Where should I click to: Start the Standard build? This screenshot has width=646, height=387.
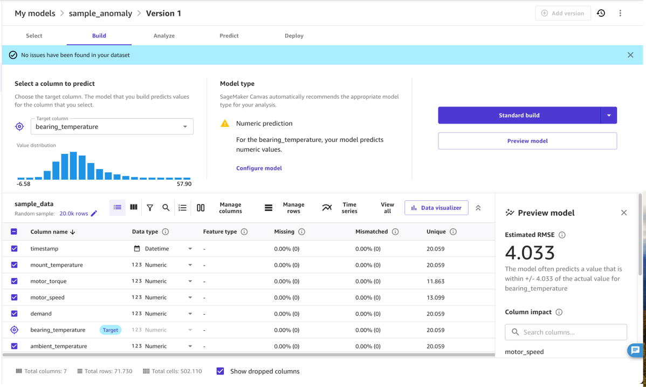click(519, 116)
